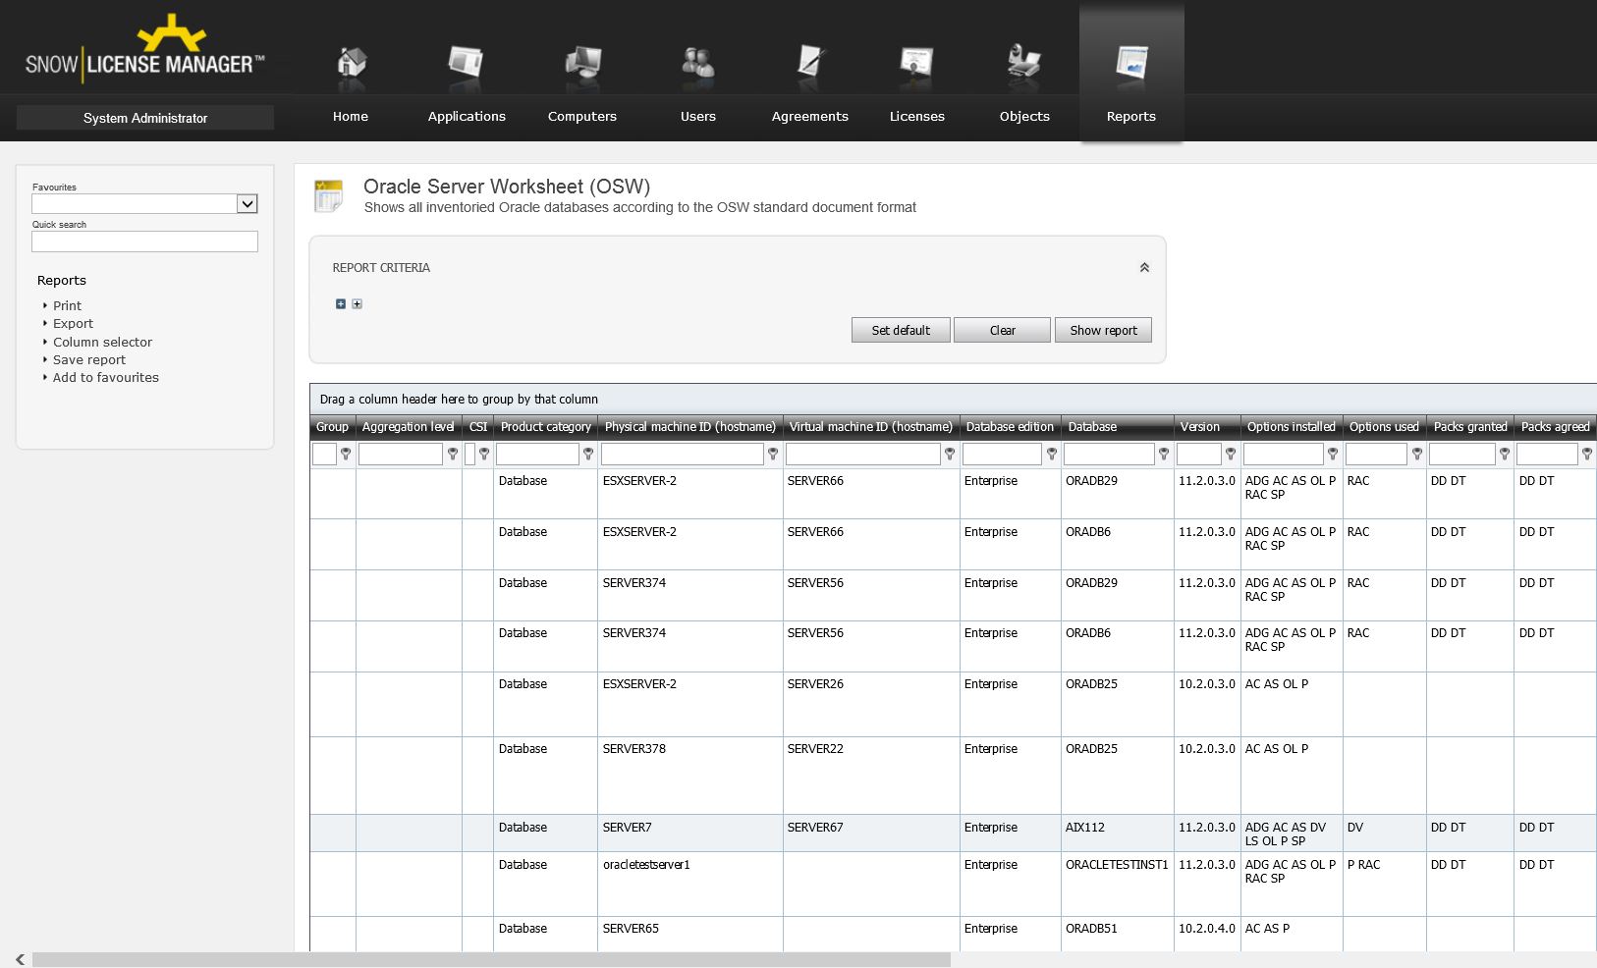Screen dimensions: 1597x968
Task: Go to Home tab label
Action: click(351, 116)
